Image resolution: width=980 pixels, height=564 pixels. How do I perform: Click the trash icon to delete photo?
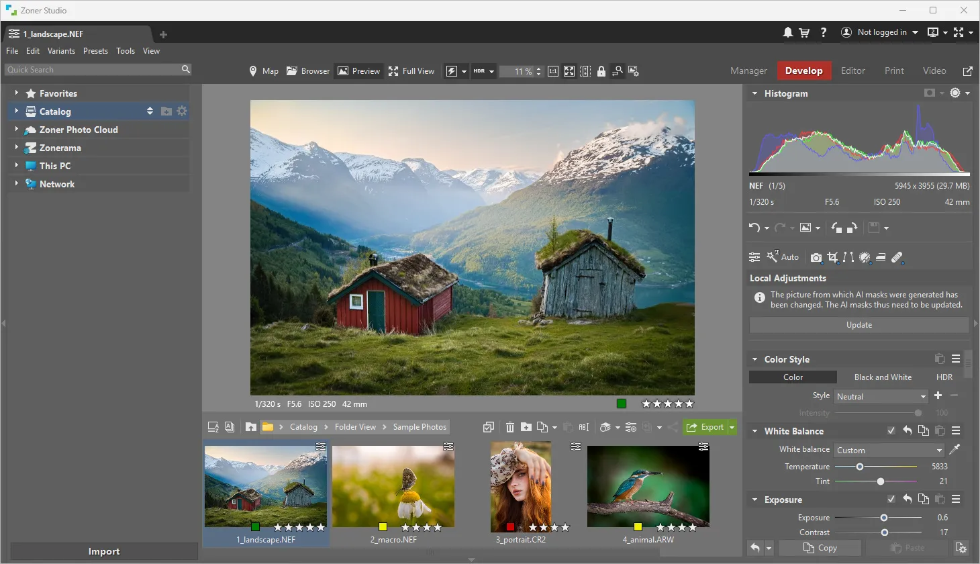click(x=510, y=427)
